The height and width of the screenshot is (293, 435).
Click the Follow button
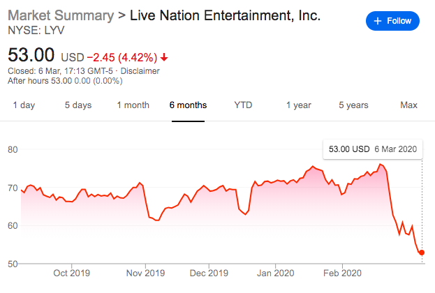(393, 21)
